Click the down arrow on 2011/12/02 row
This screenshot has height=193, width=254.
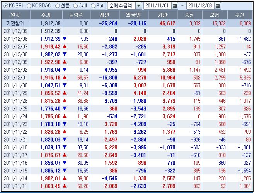click(x=65, y=69)
